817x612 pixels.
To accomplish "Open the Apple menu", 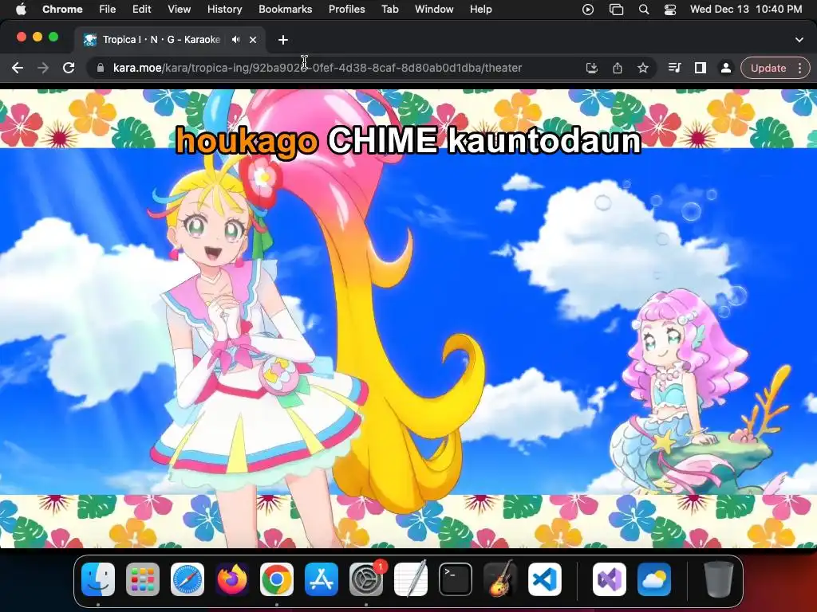I will point(20,10).
